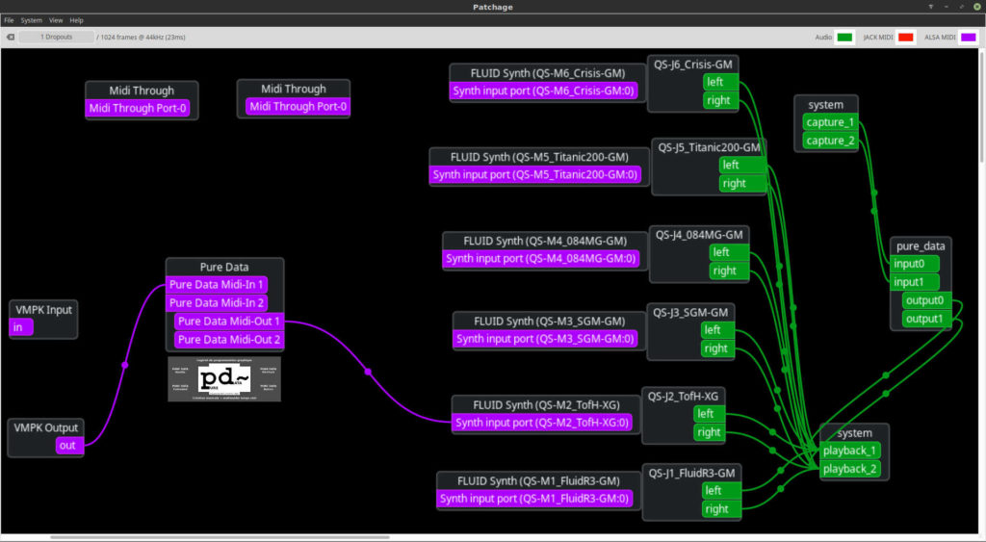Select QS-M4_084MG-GM synth input port

541,258
